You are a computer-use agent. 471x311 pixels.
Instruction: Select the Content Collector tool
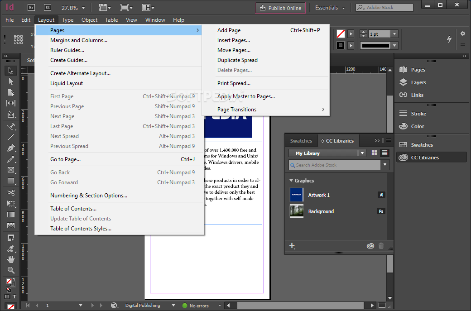point(11,115)
